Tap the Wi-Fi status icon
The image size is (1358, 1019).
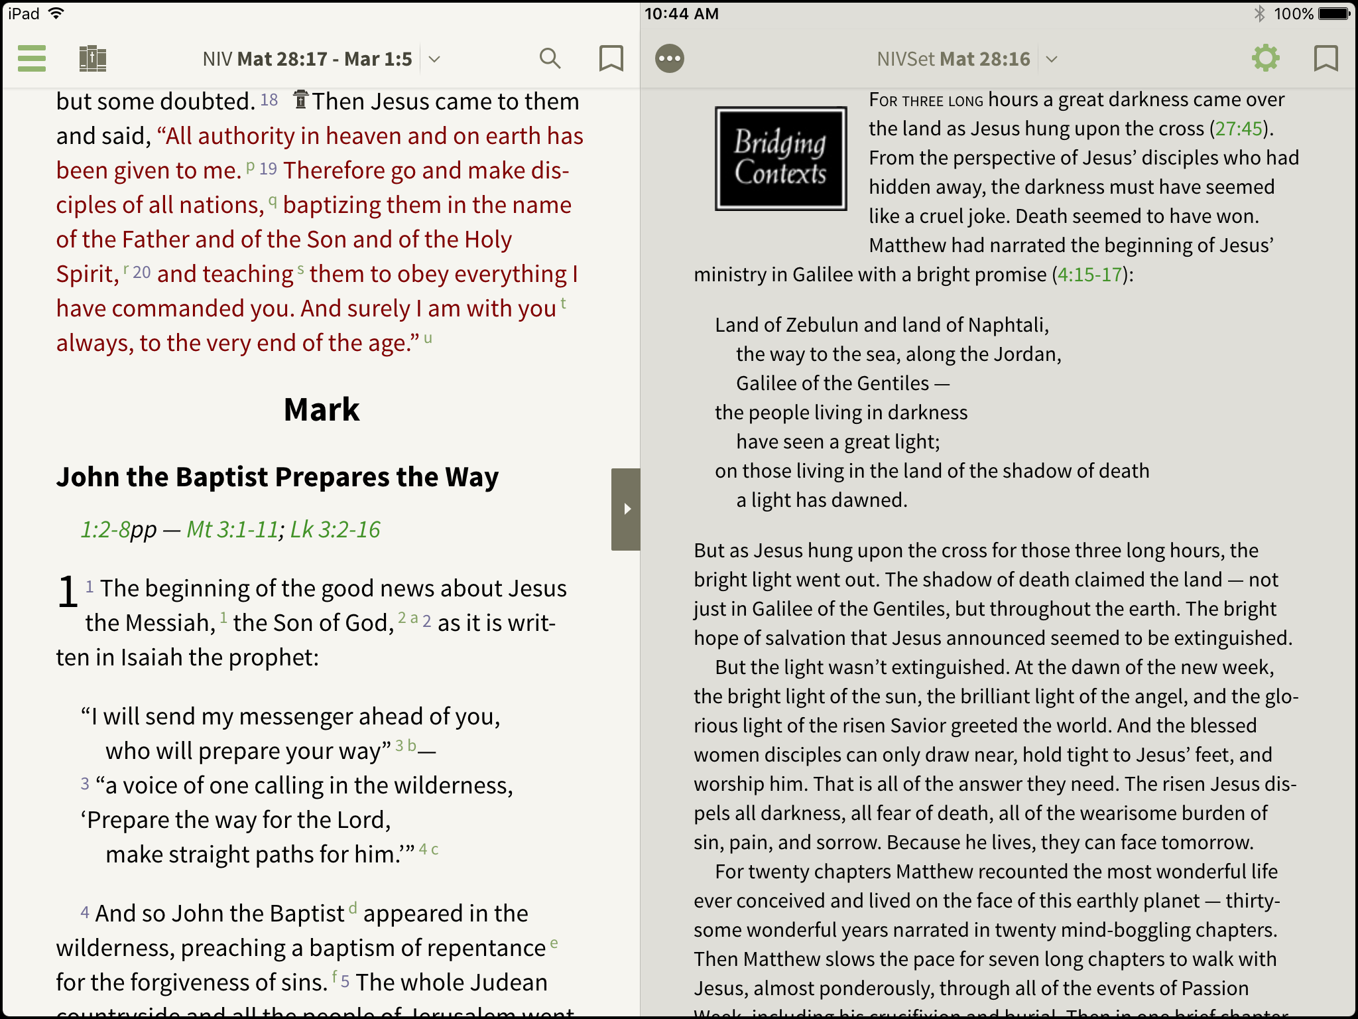pyautogui.click(x=56, y=13)
